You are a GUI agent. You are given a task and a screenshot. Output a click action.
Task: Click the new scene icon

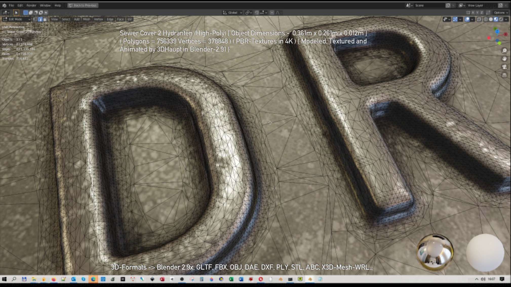tap(448, 5)
